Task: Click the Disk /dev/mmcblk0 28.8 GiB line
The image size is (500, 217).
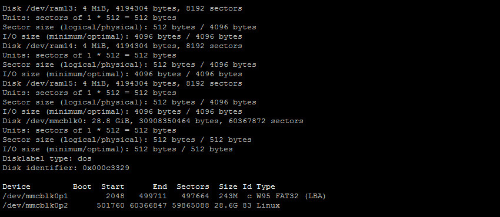Action: 153,121
